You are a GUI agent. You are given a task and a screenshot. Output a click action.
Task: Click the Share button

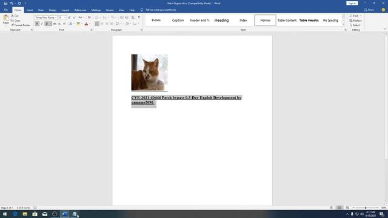pos(369,10)
